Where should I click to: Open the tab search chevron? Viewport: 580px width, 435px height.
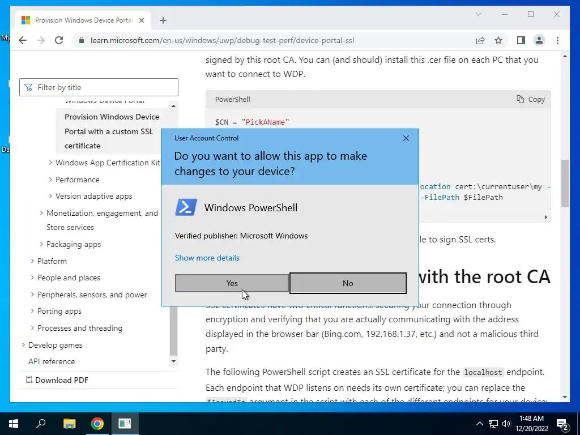pos(478,14)
